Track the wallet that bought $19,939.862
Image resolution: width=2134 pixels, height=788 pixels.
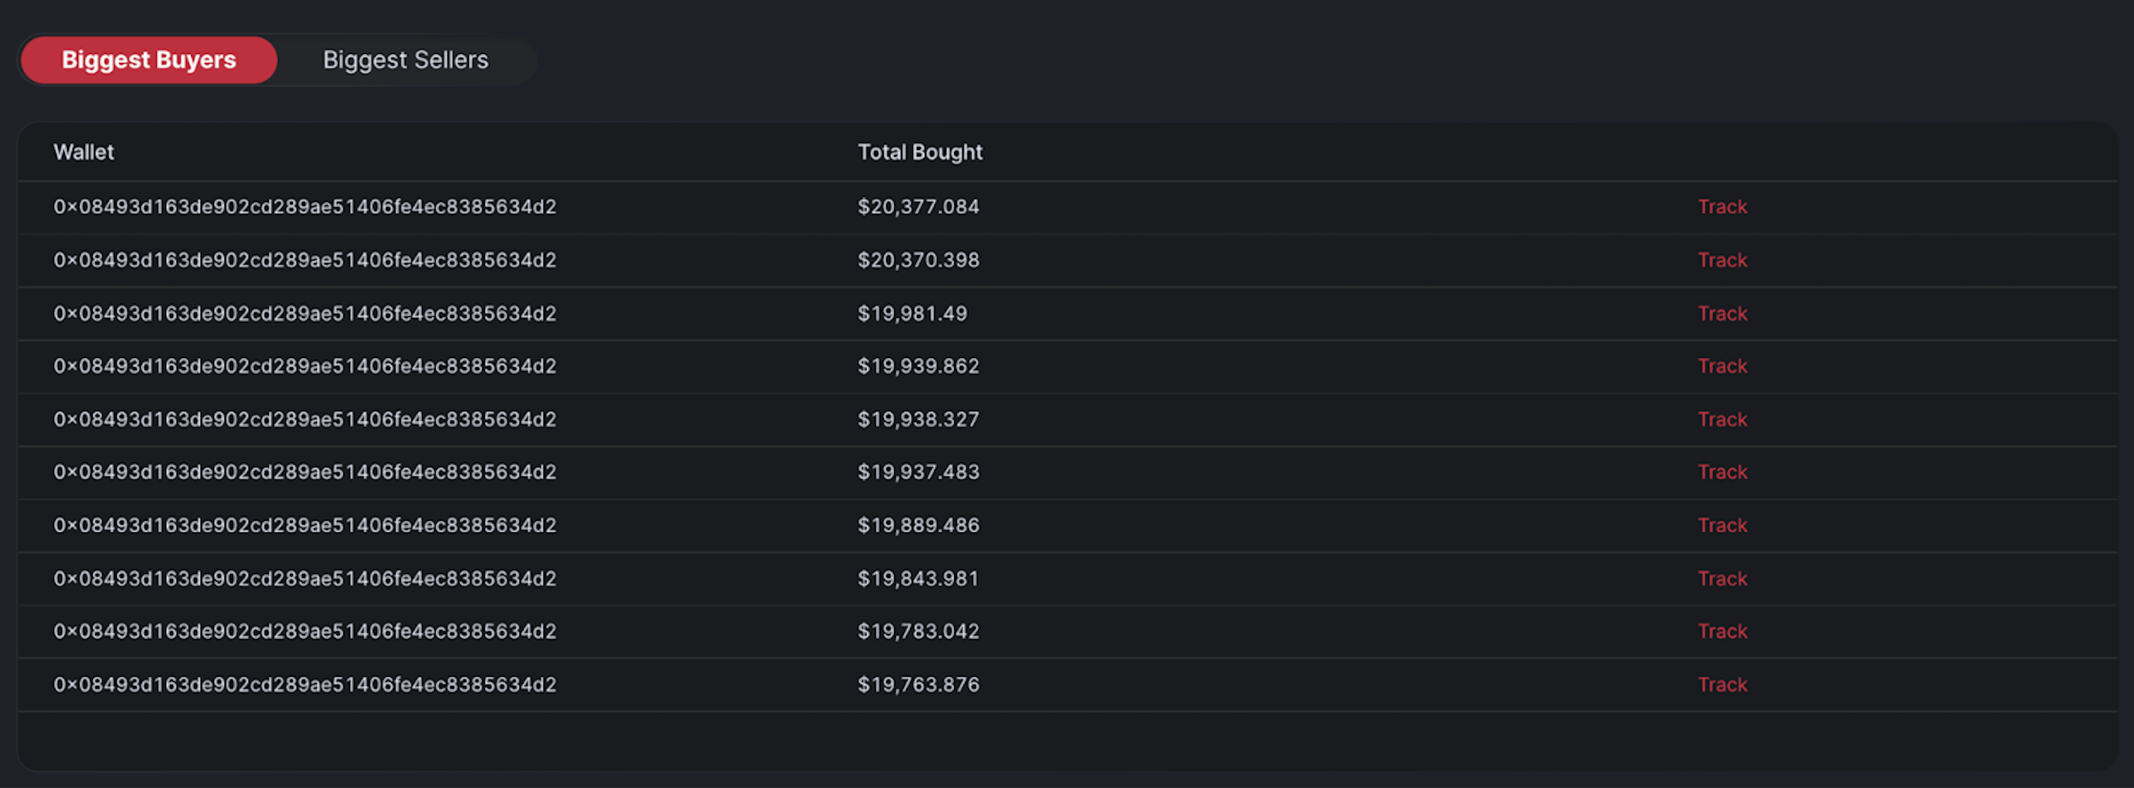1722,366
